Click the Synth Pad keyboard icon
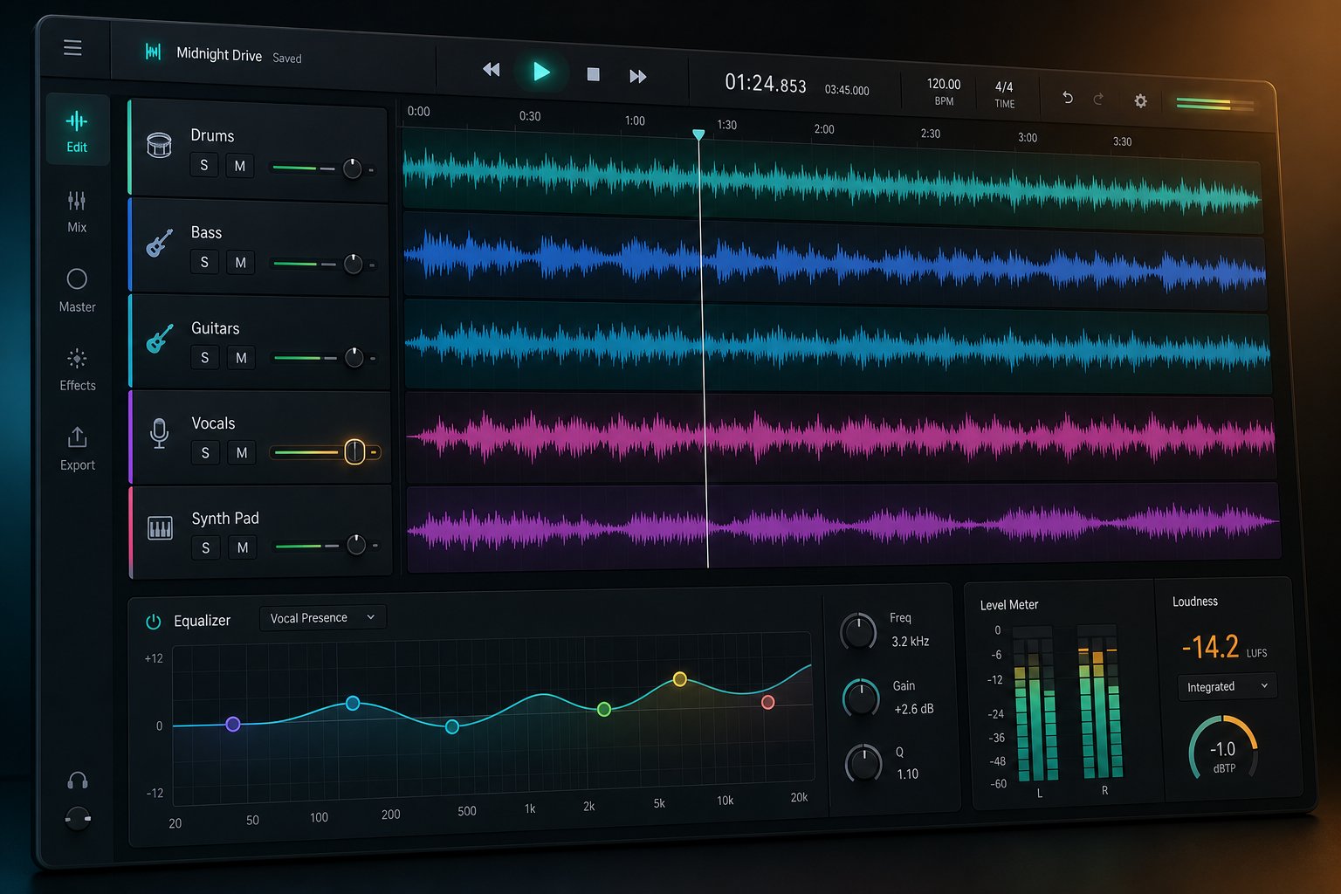This screenshot has height=894, width=1341. point(160,527)
